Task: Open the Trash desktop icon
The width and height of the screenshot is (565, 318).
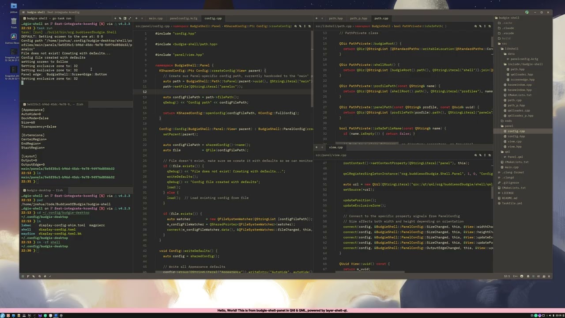Action: (14, 23)
